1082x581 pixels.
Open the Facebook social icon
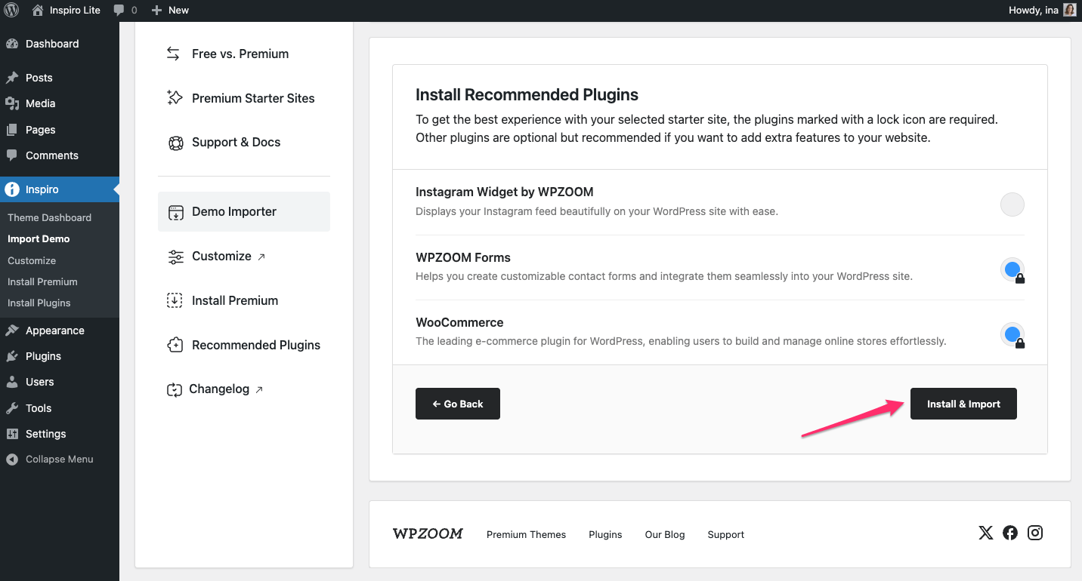point(1010,533)
